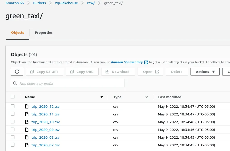Click the file icon next to trip_2020_10.csv
Viewport: 230px width, 151px height.
27,122
